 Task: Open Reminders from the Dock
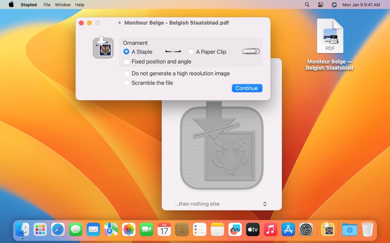click(x=200, y=229)
